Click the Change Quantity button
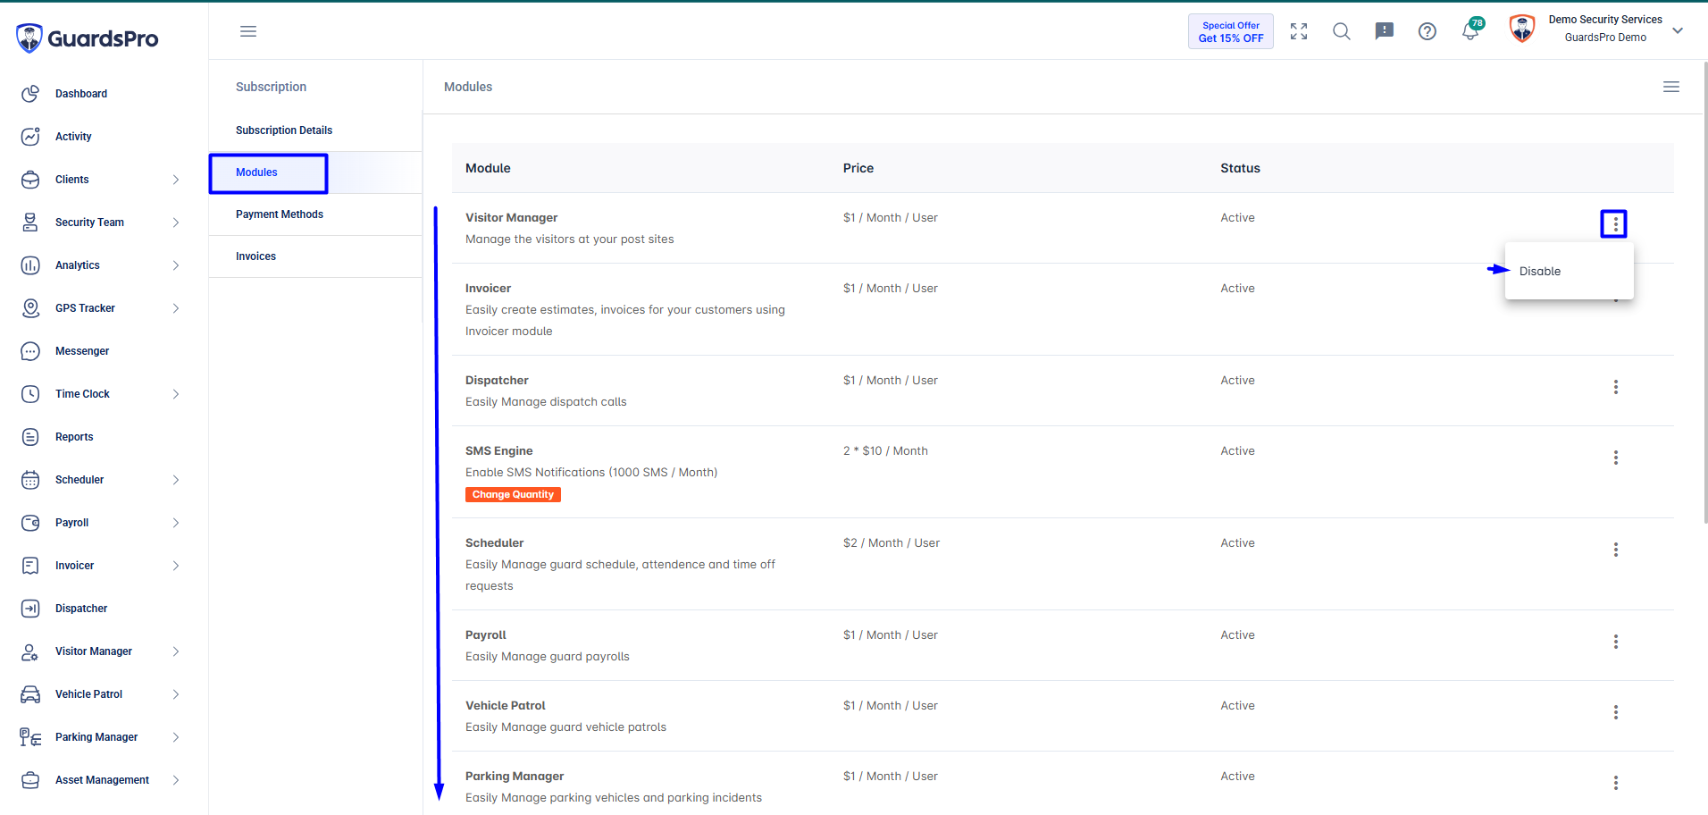 point(513,494)
